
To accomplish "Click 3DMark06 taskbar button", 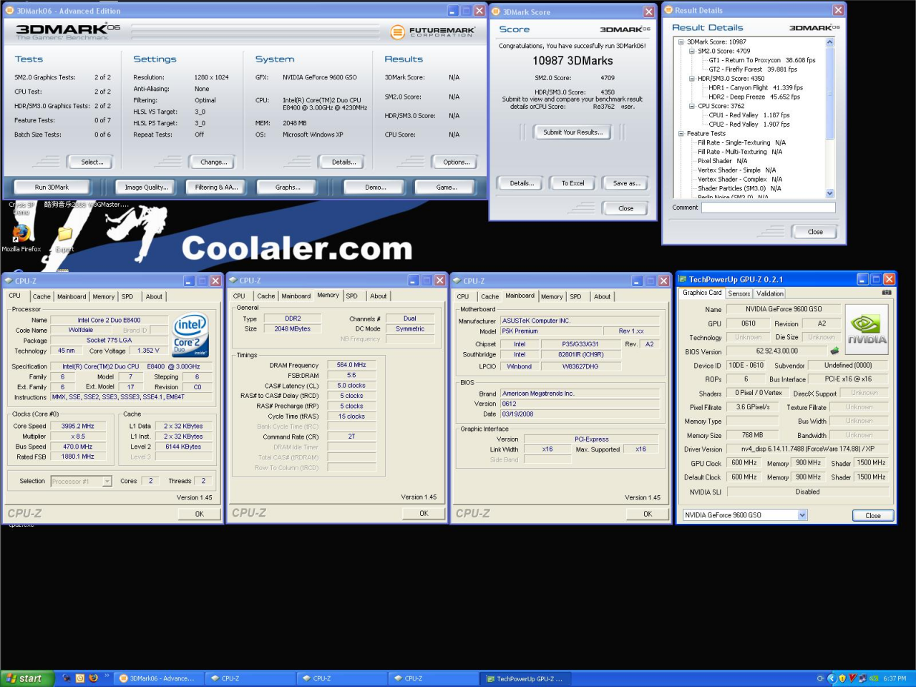I will (159, 678).
